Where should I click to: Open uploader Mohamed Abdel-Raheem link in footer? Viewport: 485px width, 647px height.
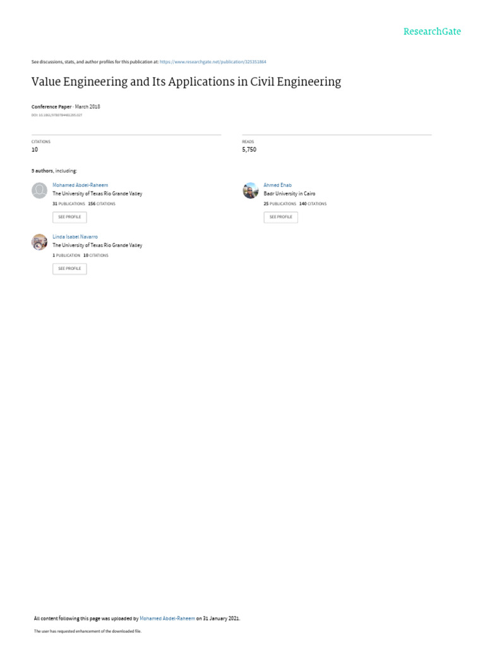(167, 618)
